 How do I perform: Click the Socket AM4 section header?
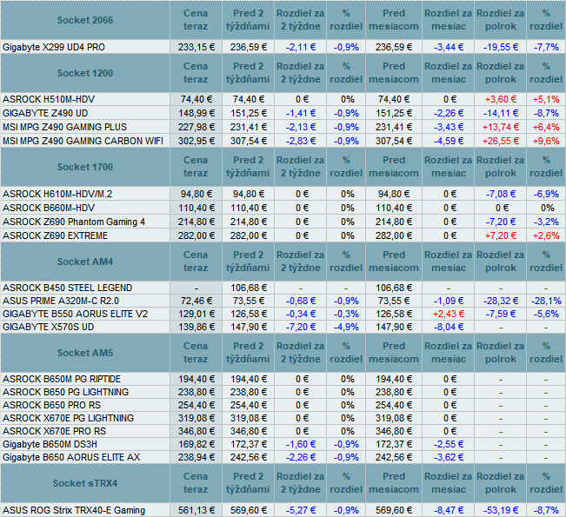click(85, 262)
